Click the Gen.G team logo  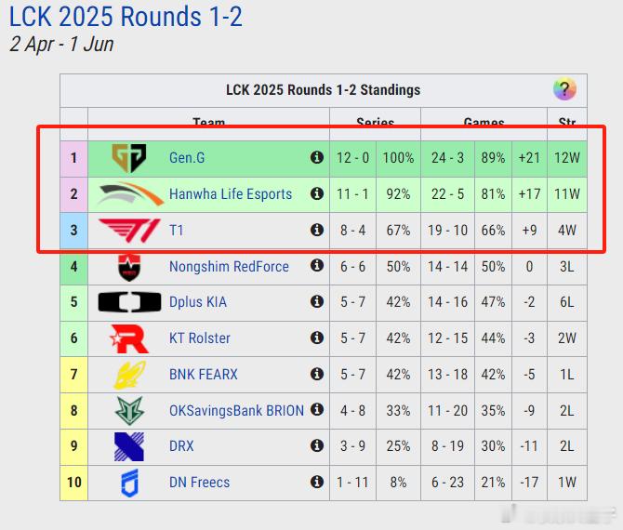[x=129, y=158]
